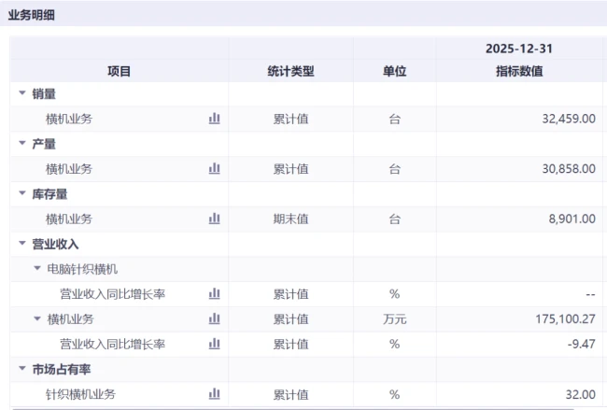Open chart icon for 针织横机业务 row
This screenshot has height=410, width=607.
click(x=214, y=394)
